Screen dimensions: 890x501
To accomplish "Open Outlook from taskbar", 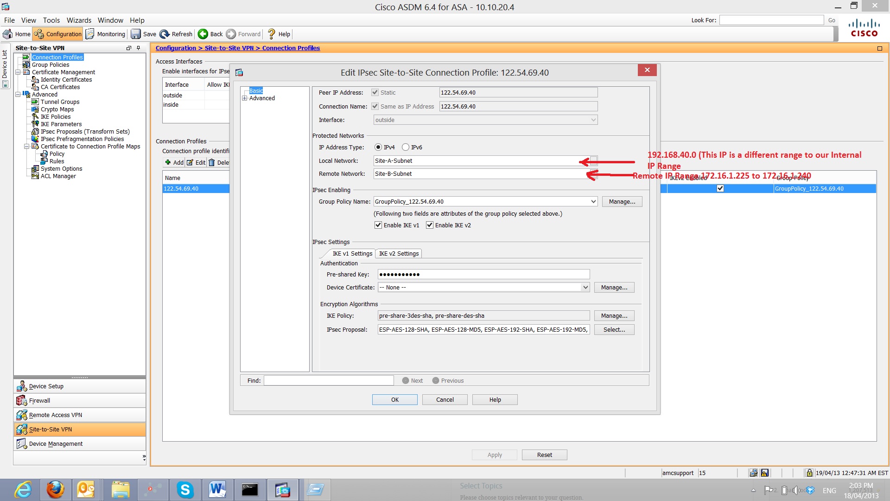I will pos(86,490).
